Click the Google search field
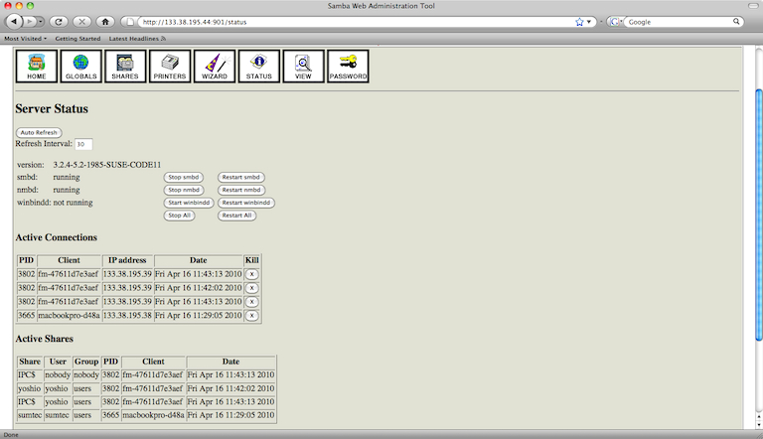This screenshot has width=763, height=439. [680, 22]
